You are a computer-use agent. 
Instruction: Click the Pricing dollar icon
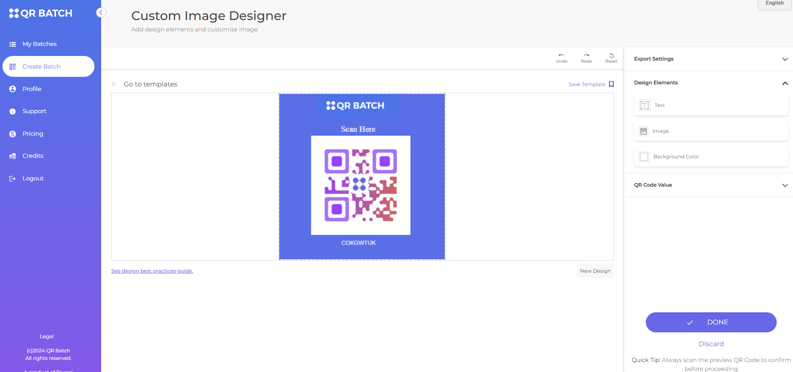click(x=13, y=134)
